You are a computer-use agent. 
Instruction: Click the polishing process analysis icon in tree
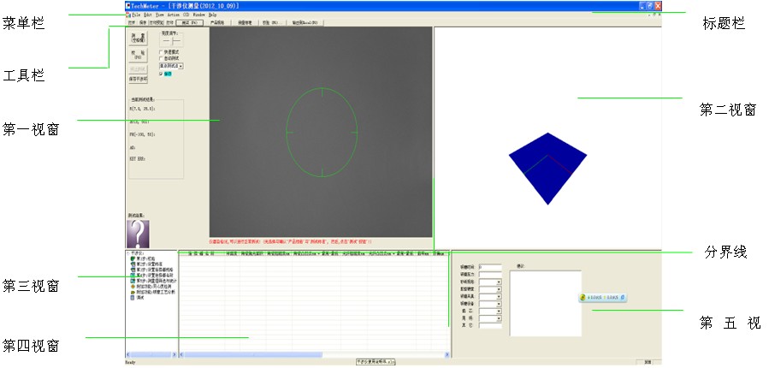(x=133, y=292)
